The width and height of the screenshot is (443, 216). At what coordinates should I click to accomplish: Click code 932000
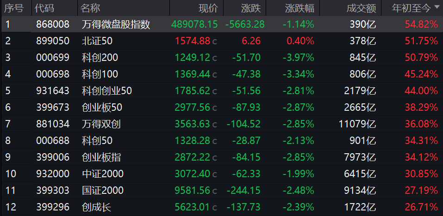pyautogui.click(x=53, y=174)
